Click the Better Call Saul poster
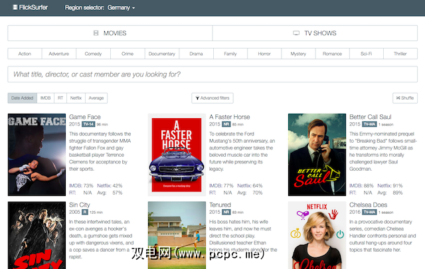The height and width of the screenshot is (269, 425). [317, 155]
